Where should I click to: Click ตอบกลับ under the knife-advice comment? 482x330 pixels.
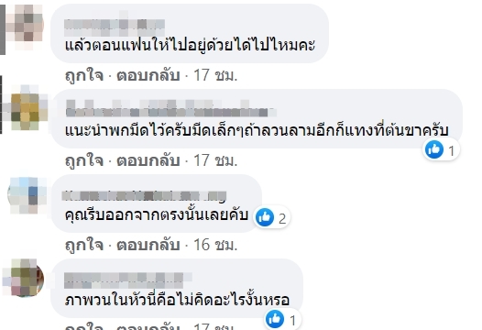click(x=148, y=160)
